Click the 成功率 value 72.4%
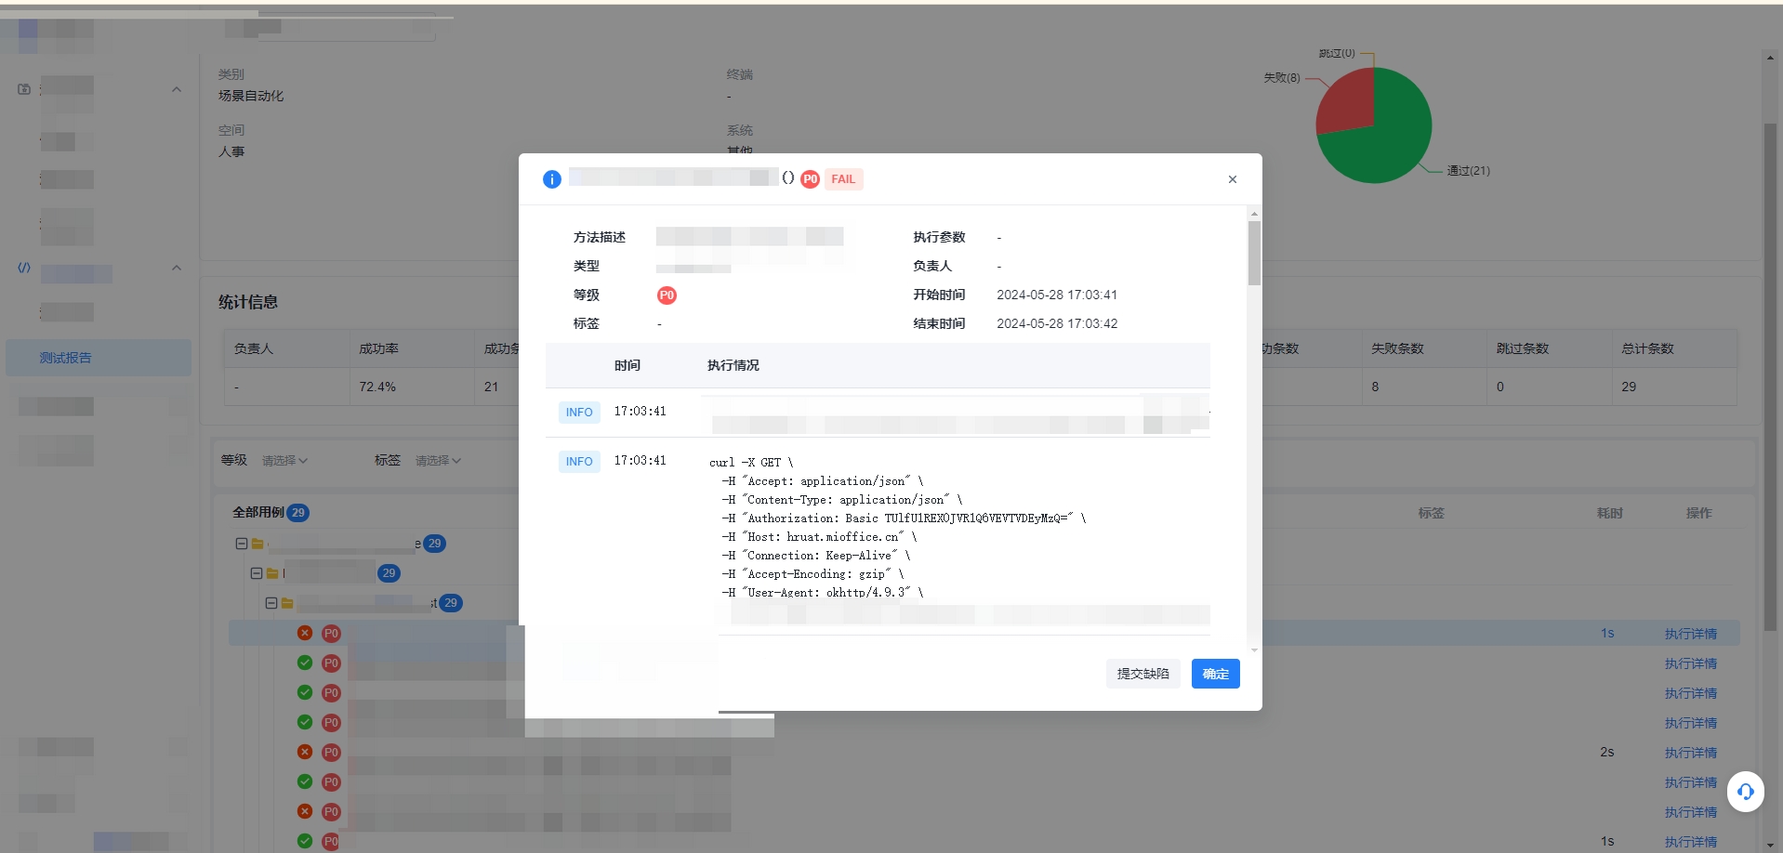 point(377,387)
